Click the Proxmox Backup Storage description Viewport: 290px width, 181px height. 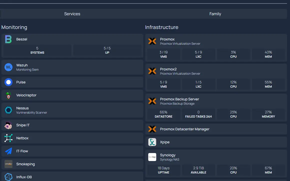point(177,104)
